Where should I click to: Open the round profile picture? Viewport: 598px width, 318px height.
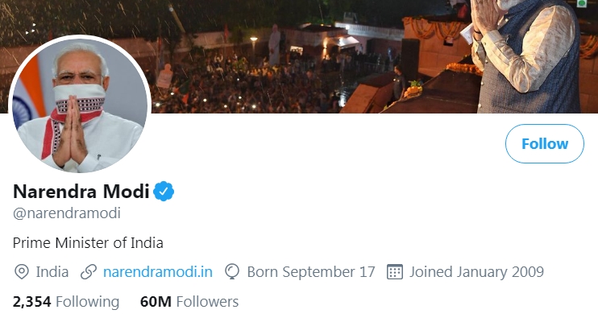[x=80, y=105]
